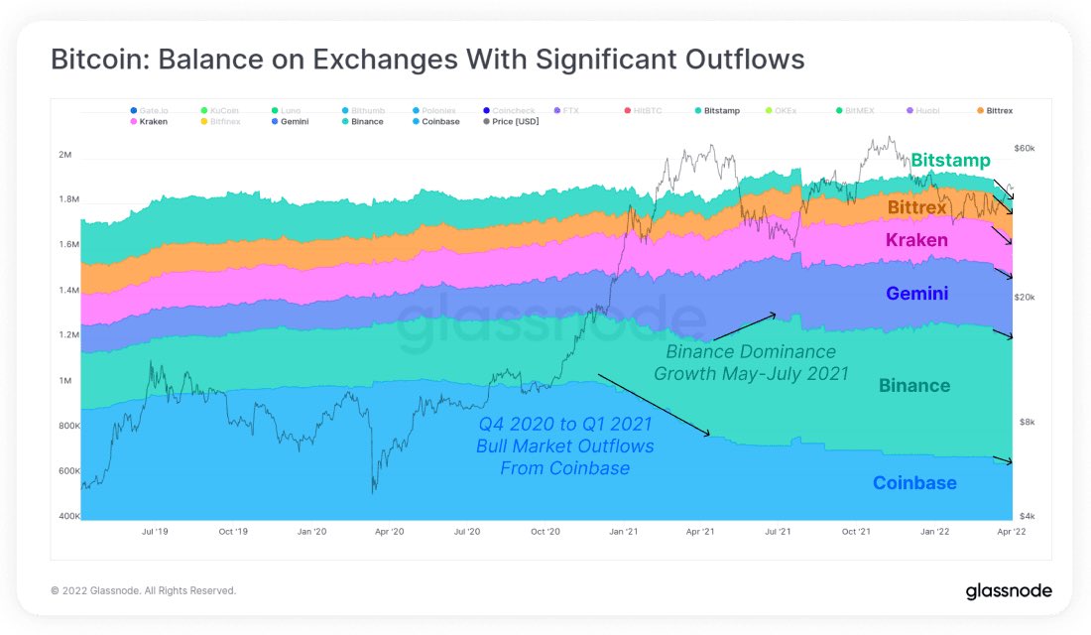The height and width of the screenshot is (635, 1091).
Task: Click the Price [USD] gray legend dot
Action: point(484,121)
